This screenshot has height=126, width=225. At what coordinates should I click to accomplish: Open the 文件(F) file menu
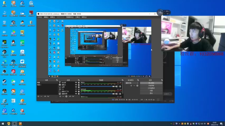pos(40,17)
